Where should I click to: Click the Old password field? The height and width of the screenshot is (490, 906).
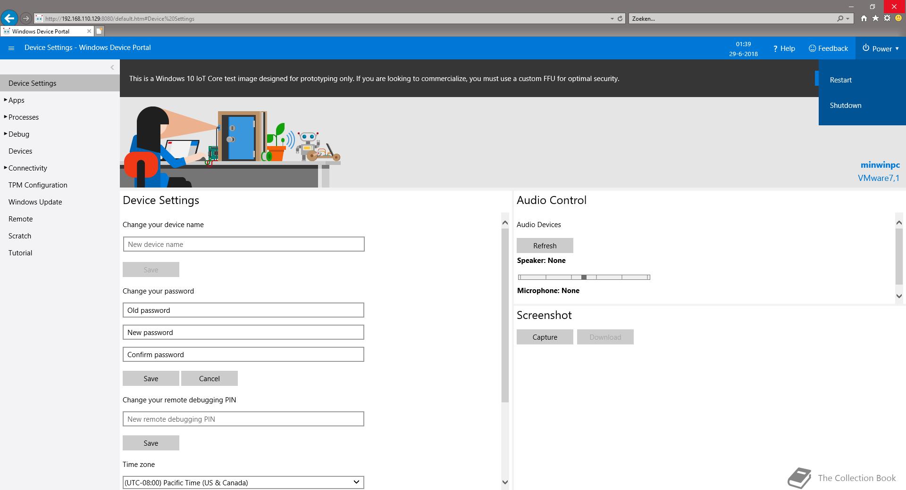tap(243, 310)
